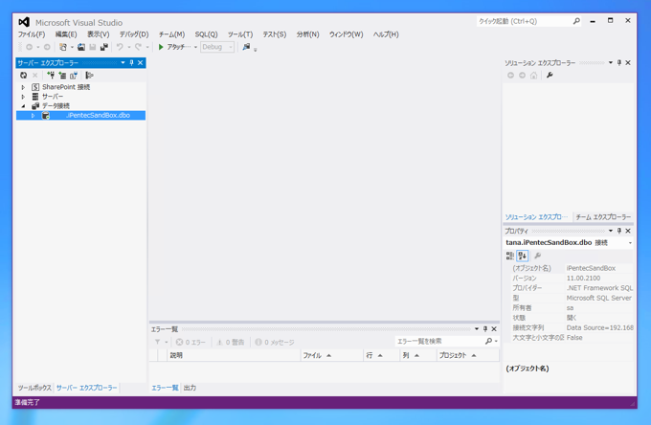Switch to the 出力 tab
The height and width of the screenshot is (425, 651).
190,388
